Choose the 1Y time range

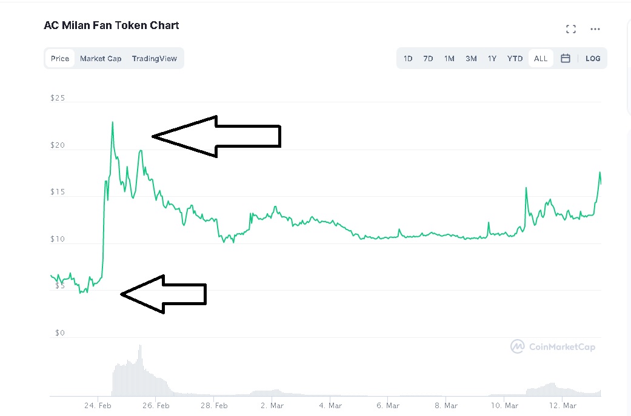pos(492,59)
